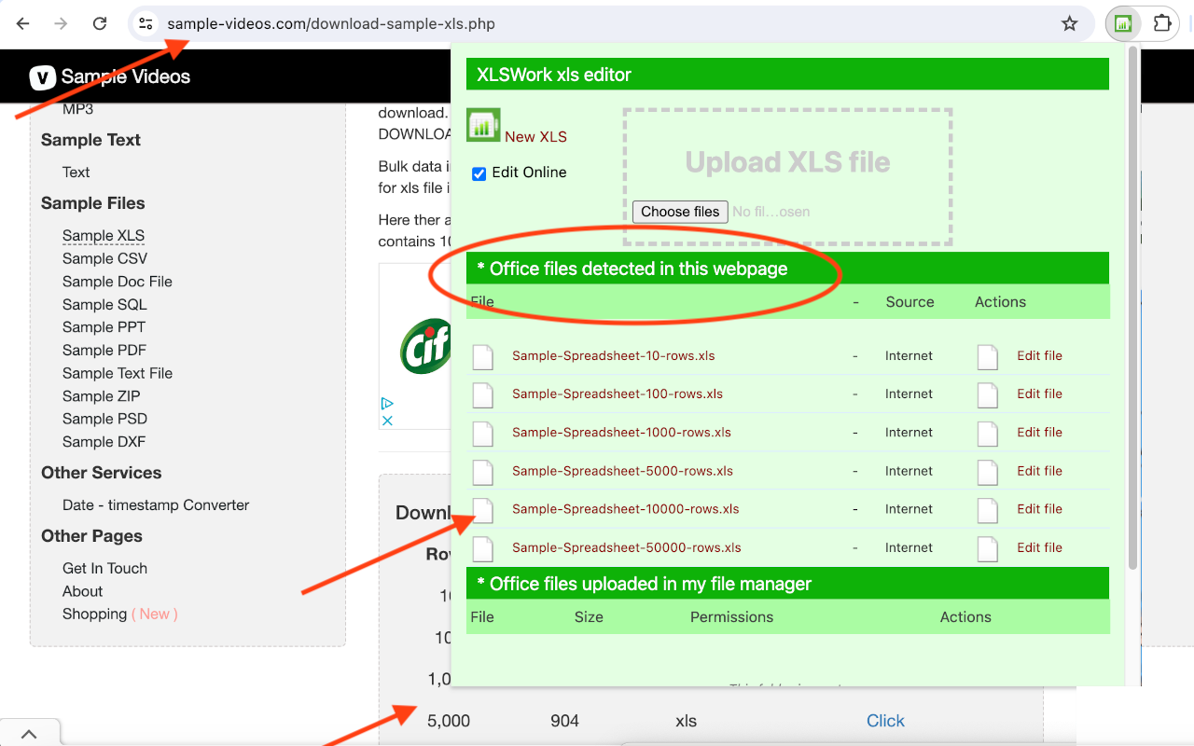Click the Sample Videos logo
This screenshot has height=746, width=1194.
pyautogui.click(x=109, y=76)
